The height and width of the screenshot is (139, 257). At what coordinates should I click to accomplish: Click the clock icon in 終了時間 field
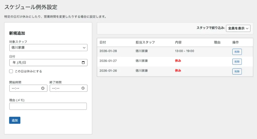tap(83, 88)
